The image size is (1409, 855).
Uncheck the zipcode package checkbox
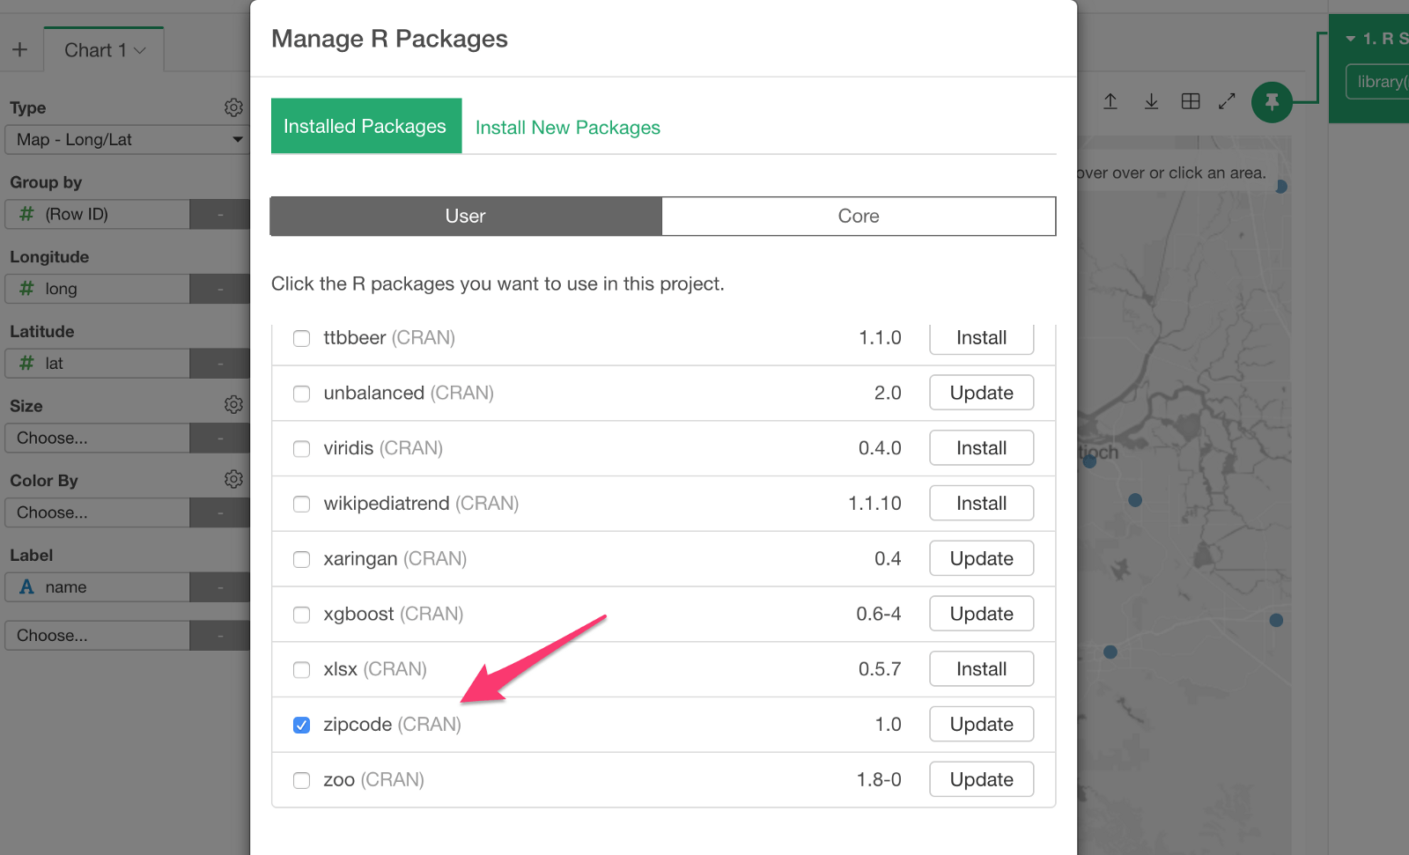(301, 725)
